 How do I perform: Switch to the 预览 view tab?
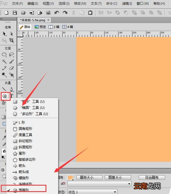point(40,27)
